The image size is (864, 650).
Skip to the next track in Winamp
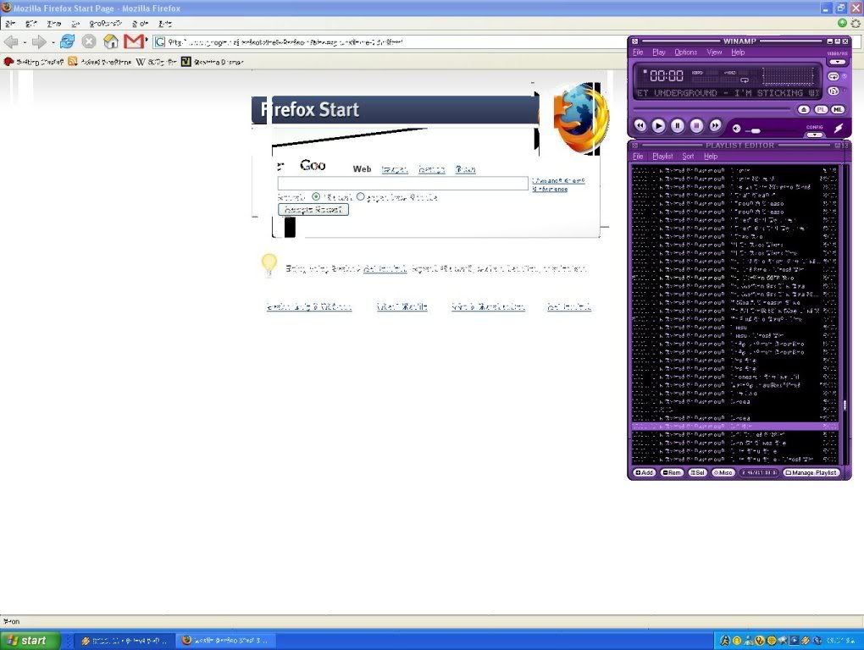716,125
